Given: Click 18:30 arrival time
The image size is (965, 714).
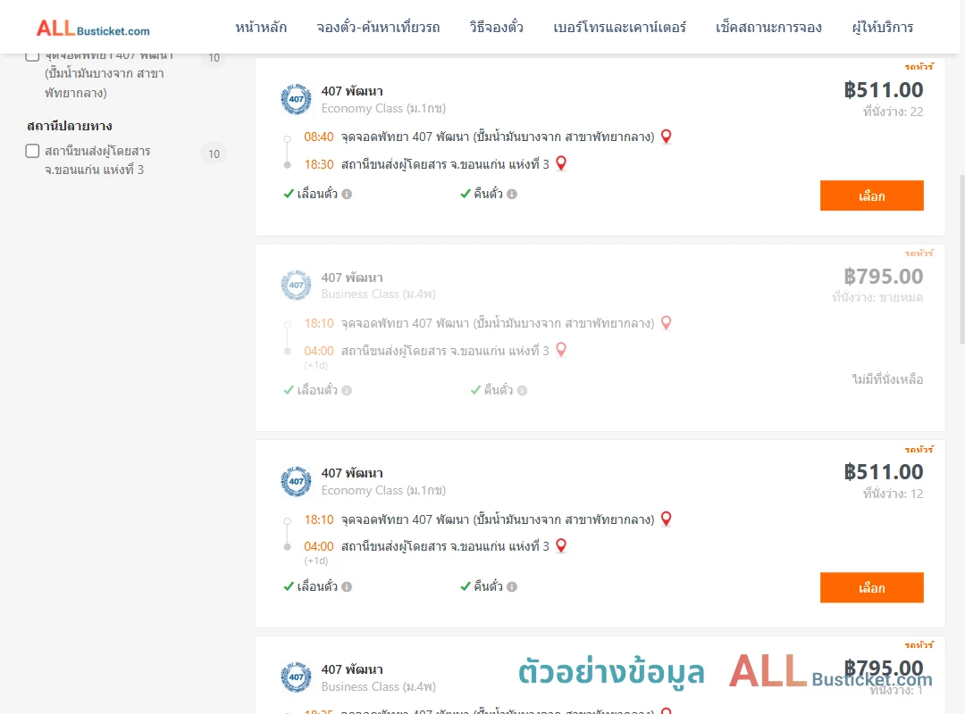Looking at the screenshot, I should 318,164.
